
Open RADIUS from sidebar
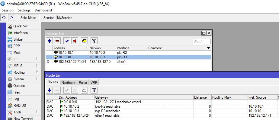coord(24,106)
